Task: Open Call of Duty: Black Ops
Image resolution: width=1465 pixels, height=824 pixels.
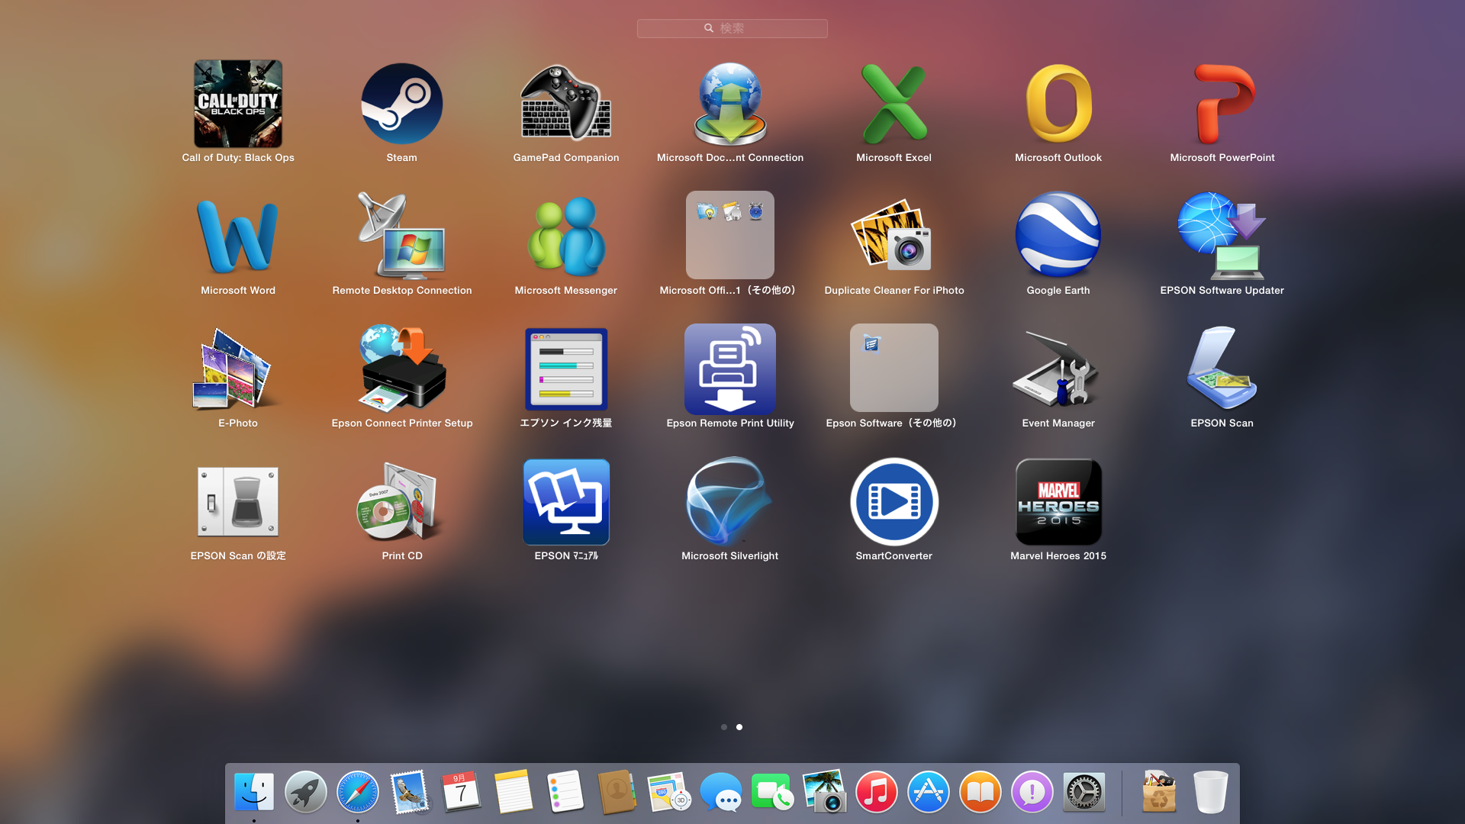Action: pos(238,104)
